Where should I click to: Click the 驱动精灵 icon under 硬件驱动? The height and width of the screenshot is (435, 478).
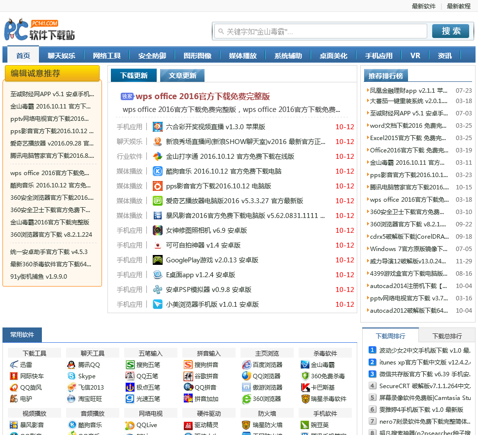[188, 425]
